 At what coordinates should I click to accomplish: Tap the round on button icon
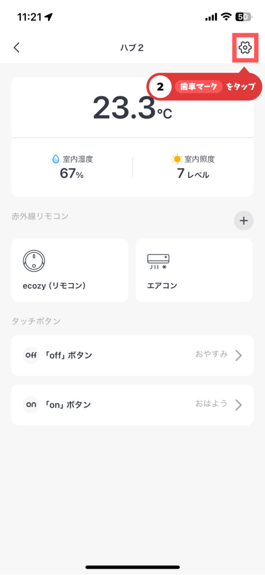coord(31,405)
